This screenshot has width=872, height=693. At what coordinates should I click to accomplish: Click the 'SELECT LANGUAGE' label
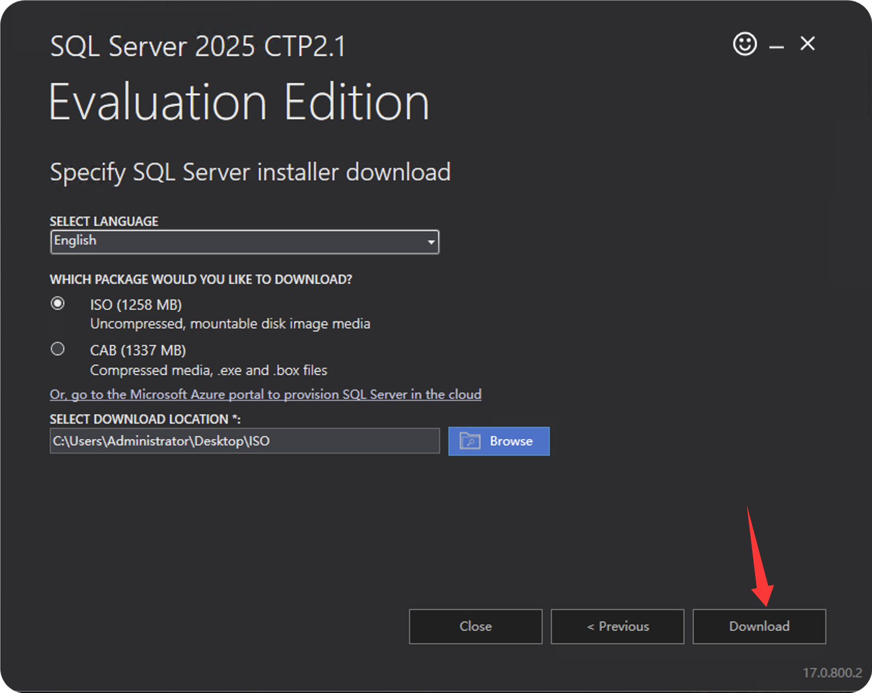point(104,221)
